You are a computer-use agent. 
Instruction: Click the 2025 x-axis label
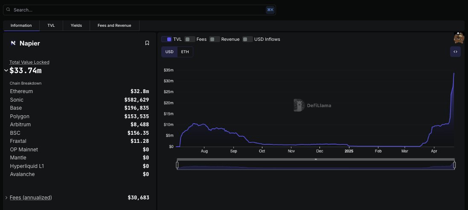(349, 151)
